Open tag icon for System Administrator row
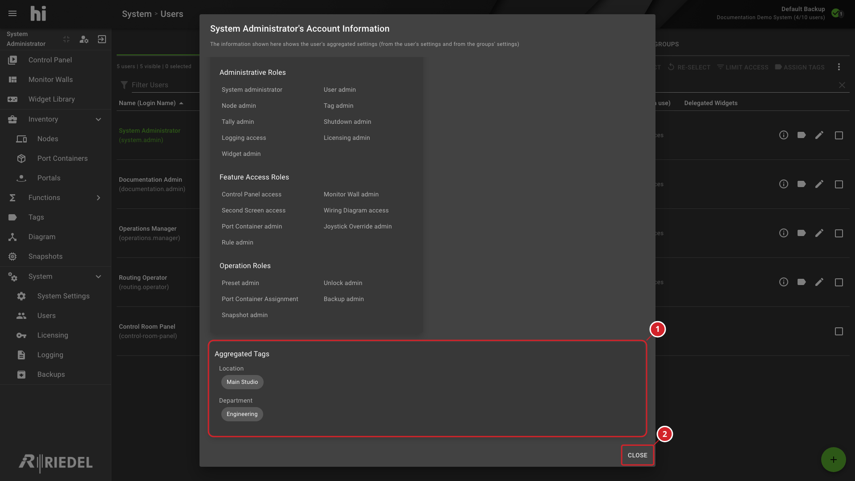This screenshot has height=481, width=855. coord(802,135)
